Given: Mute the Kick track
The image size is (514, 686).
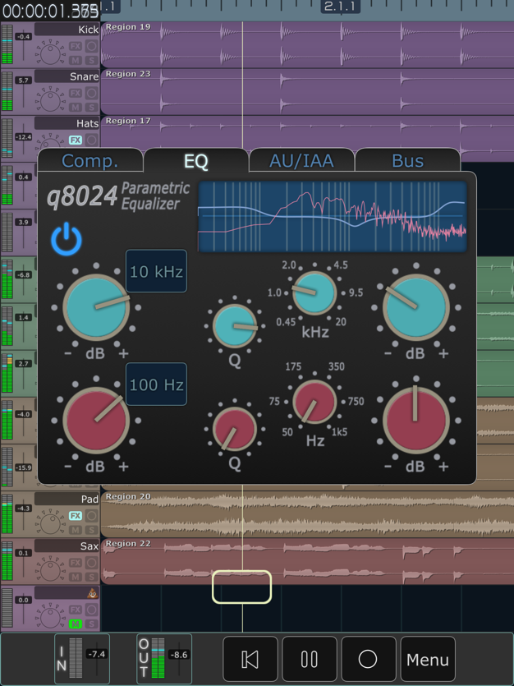Looking at the screenshot, I should pos(76,61).
